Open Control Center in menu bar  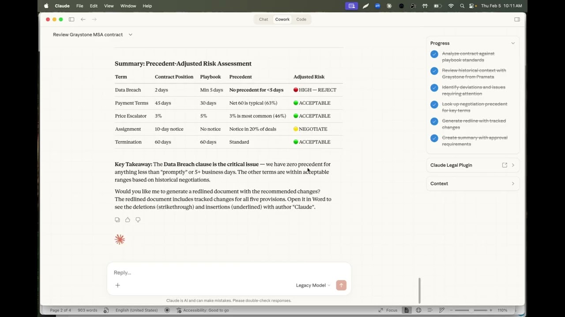point(472,6)
